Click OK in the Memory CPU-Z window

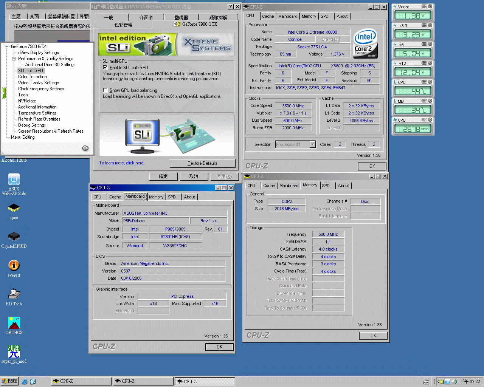373,336
